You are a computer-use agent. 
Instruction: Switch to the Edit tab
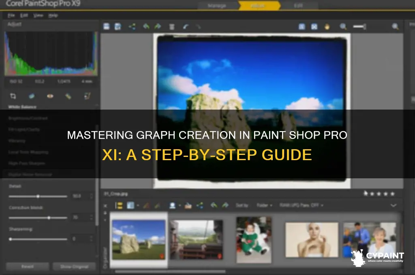point(298,6)
